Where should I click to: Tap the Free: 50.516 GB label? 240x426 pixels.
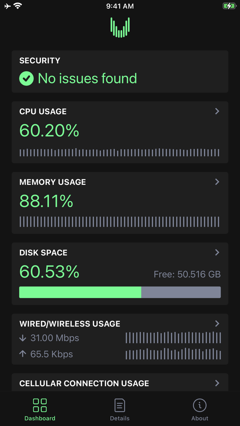click(x=187, y=274)
